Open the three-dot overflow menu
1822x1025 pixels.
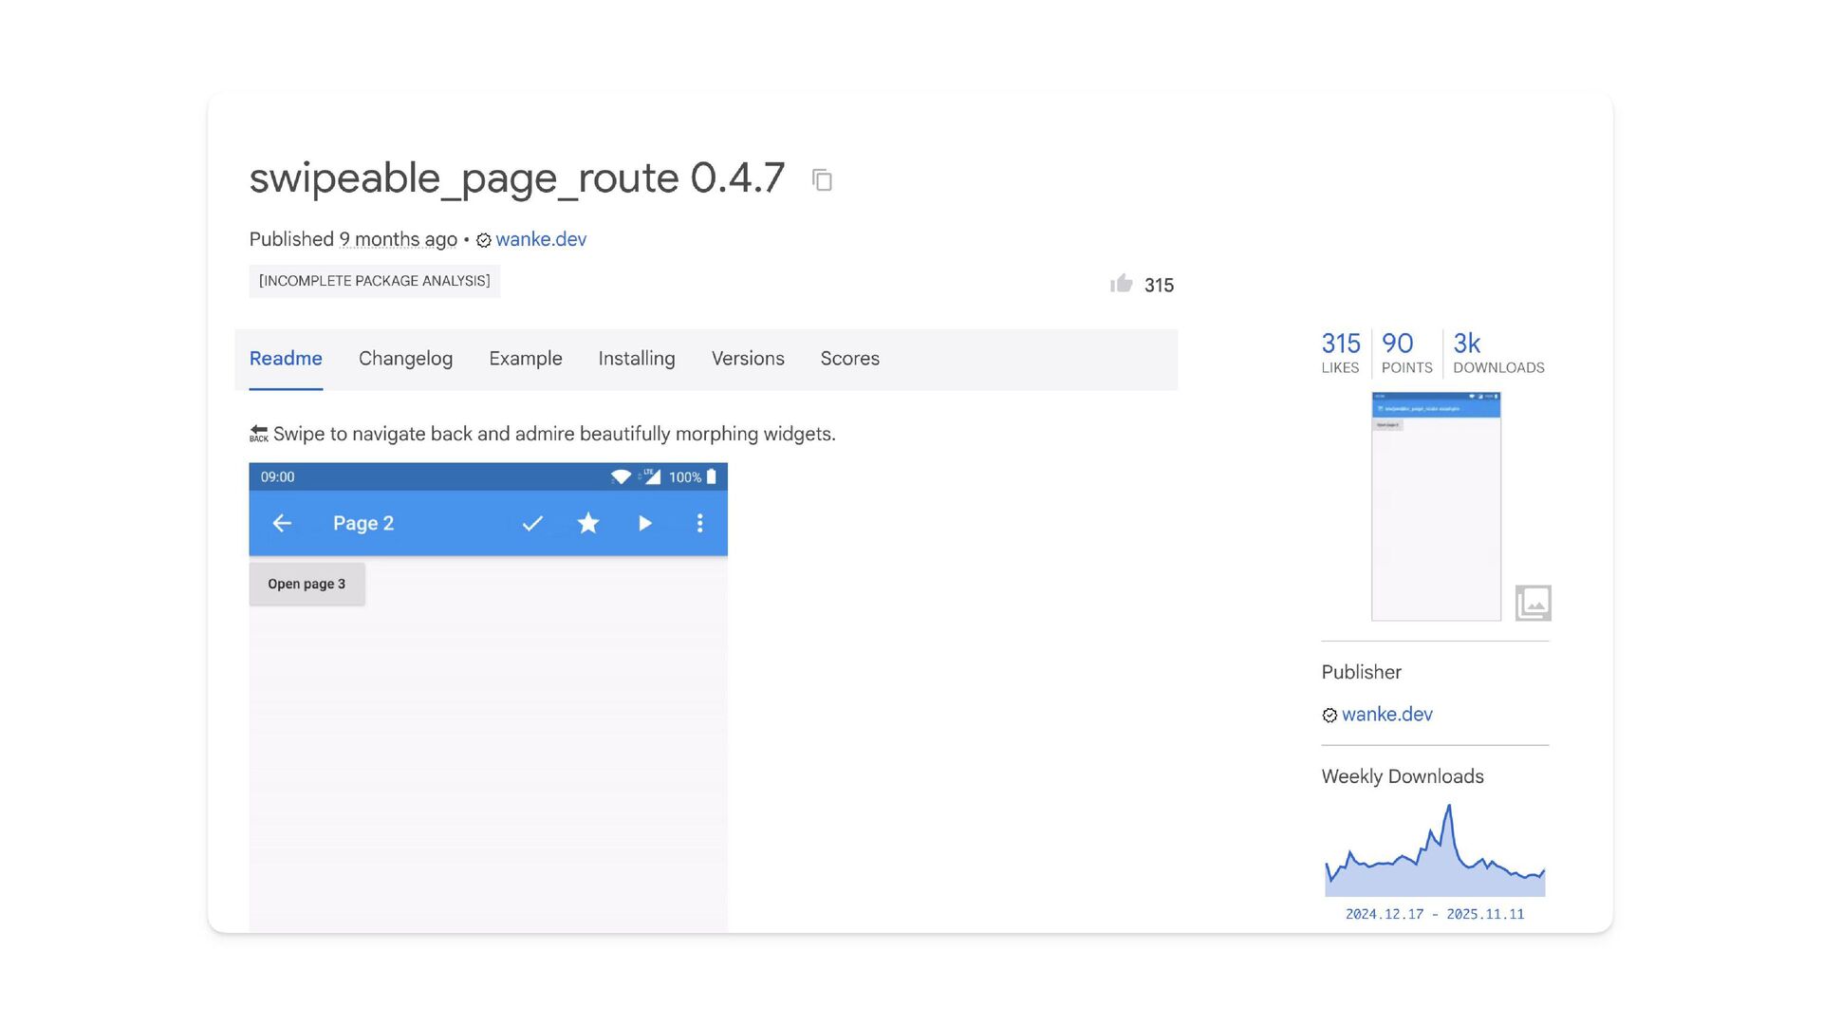coord(699,523)
